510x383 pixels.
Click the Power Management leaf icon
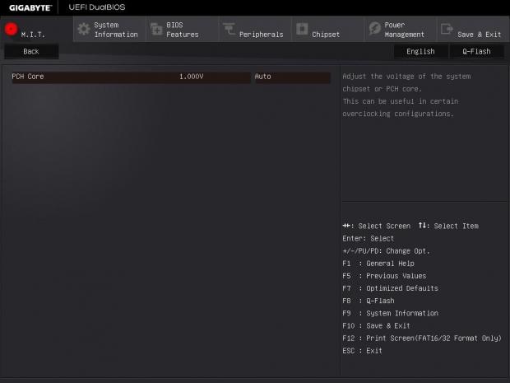pos(375,29)
